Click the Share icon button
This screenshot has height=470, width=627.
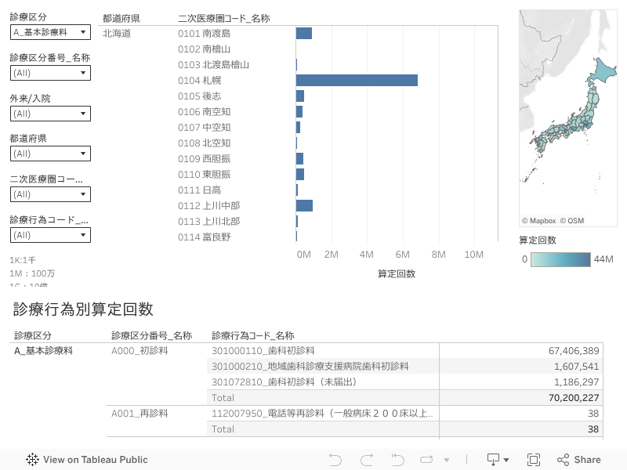578,460
